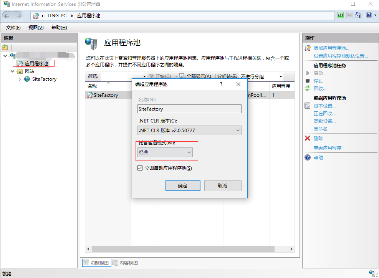The height and width of the screenshot is (278, 379).
Task: Click the SiteFactory globe icon in tree
Action: (27, 79)
